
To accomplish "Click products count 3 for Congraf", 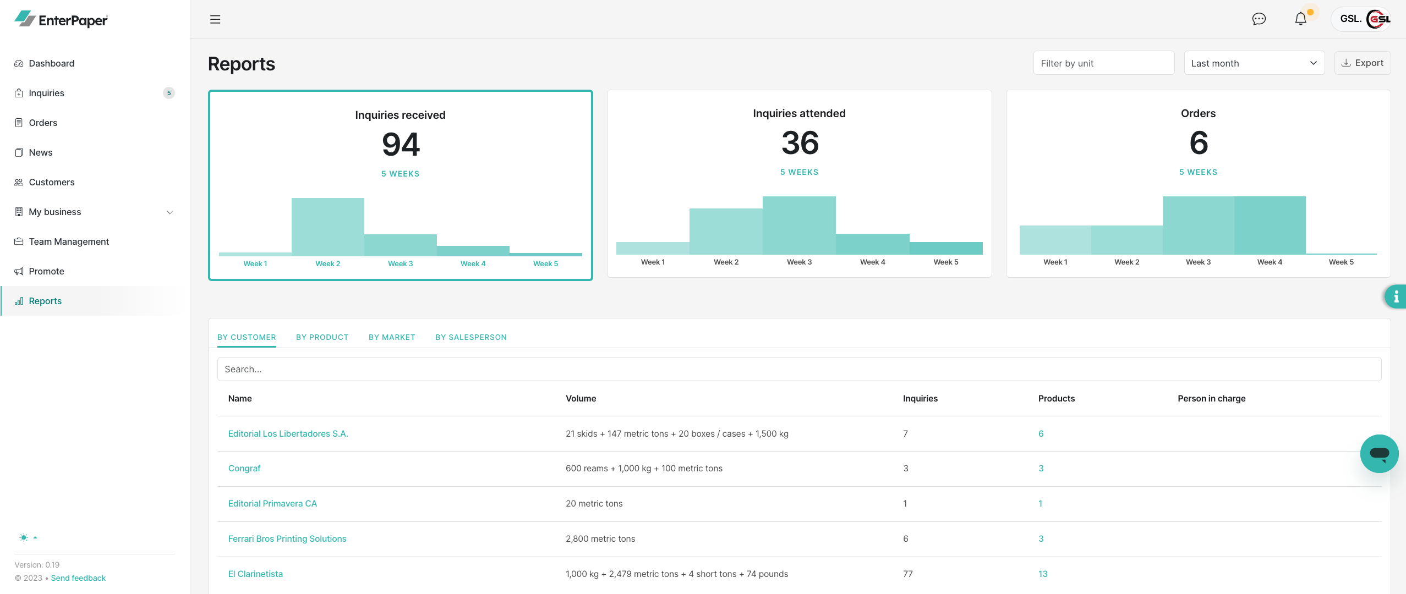I will point(1041,469).
